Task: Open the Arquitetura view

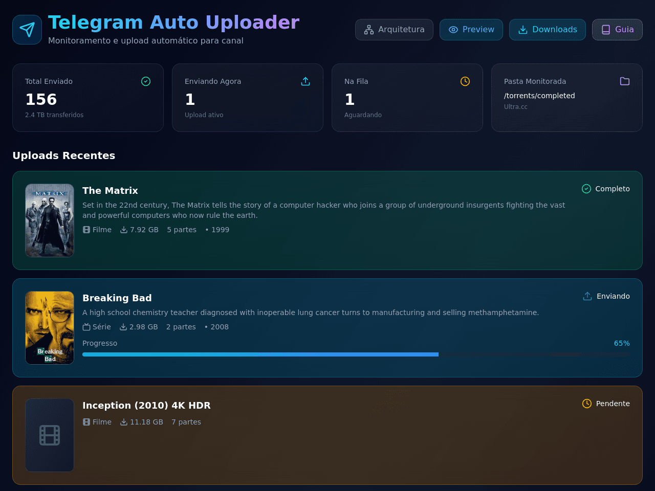Action: [x=394, y=30]
